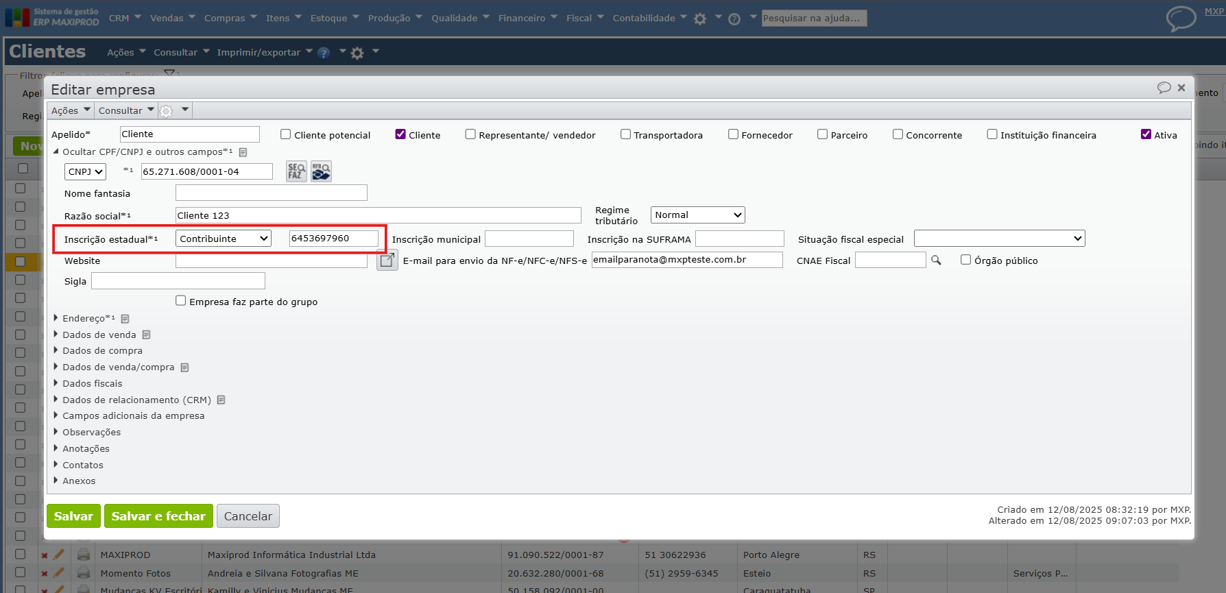This screenshot has height=593, width=1226.
Task: Expand the Dados fiscais section
Action: (x=92, y=383)
